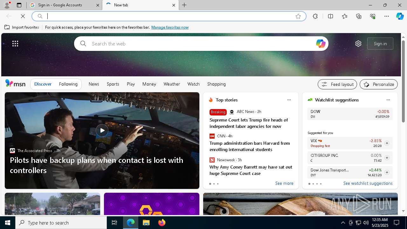Add CITIGROUP INC. to watchlist
Image resolution: width=407 pixels, height=229 pixels.
pos(387,158)
